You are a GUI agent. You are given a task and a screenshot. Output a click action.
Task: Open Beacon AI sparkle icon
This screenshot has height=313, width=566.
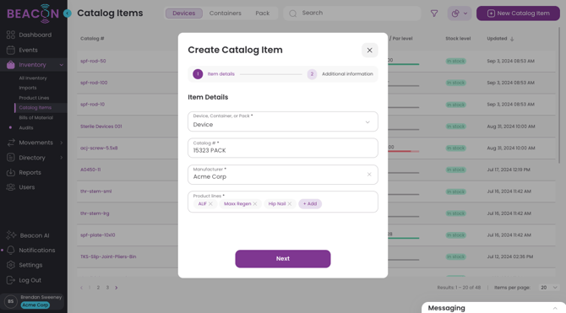point(11,235)
